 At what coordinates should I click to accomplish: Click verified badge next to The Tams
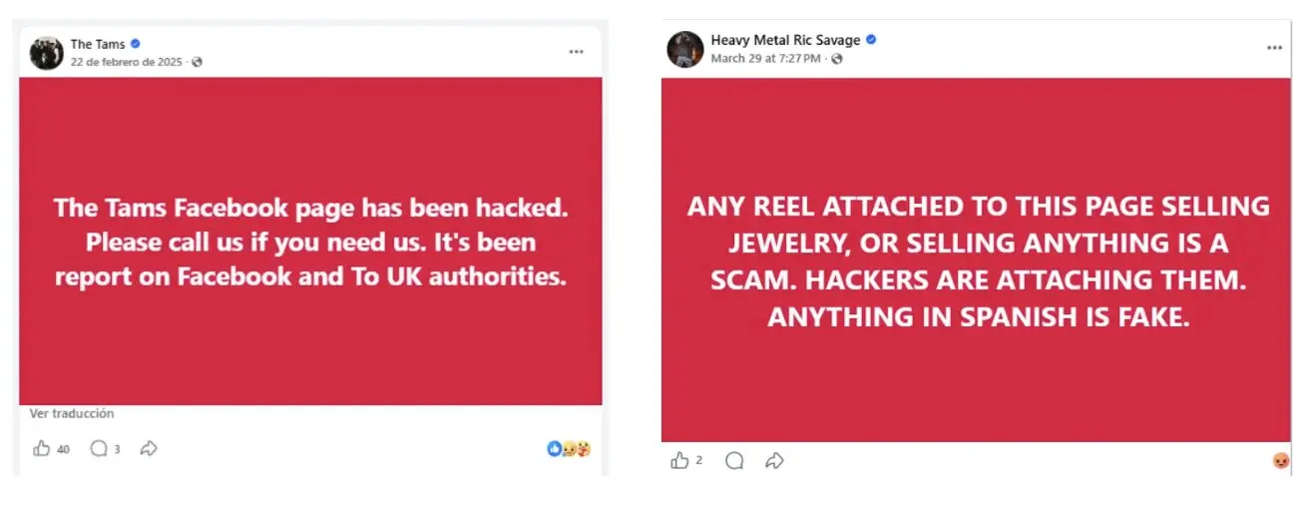coord(136,44)
